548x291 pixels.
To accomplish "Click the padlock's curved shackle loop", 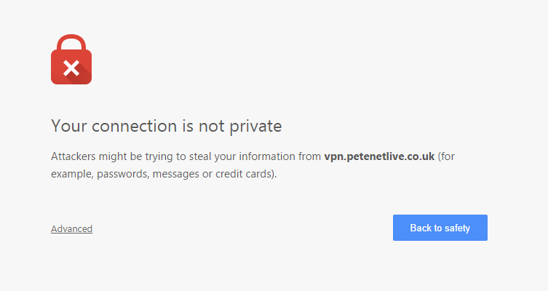I will click(71, 42).
